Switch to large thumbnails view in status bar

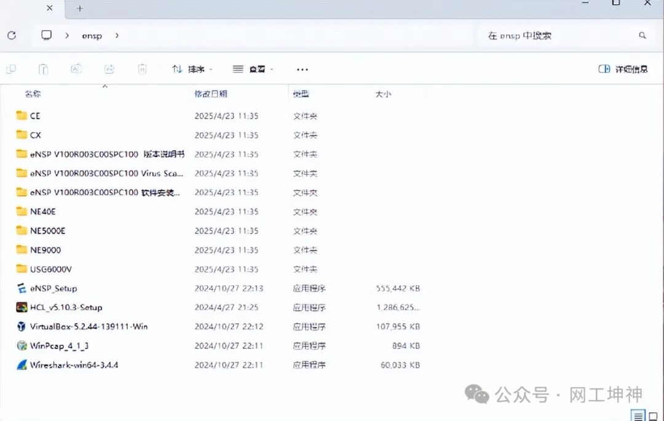click(x=654, y=416)
